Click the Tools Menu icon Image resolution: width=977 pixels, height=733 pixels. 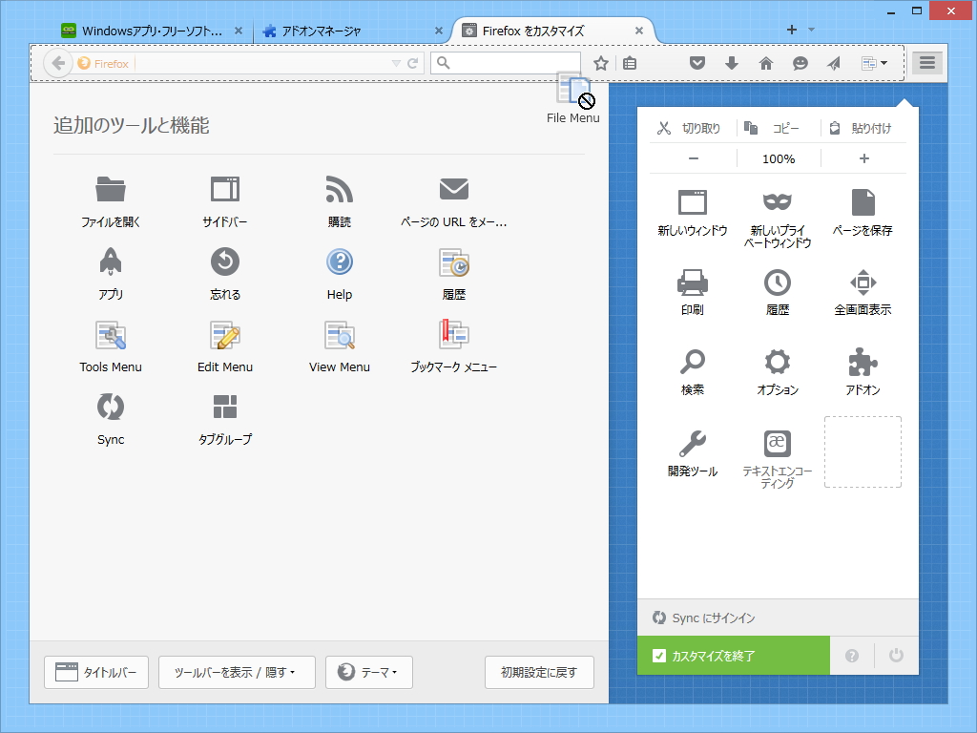[111, 335]
